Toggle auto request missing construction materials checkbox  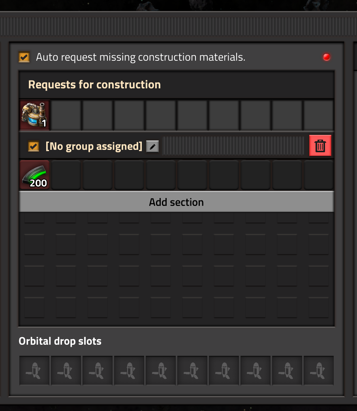tap(24, 57)
